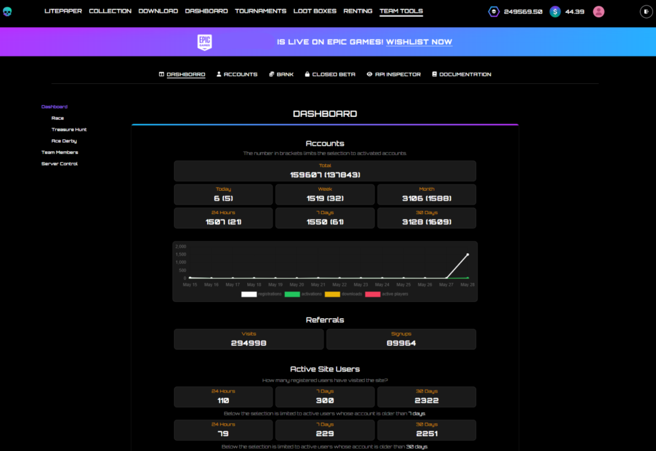Toggle the green activations legend swatch
The height and width of the screenshot is (451, 656).
[x=292, y=294]
